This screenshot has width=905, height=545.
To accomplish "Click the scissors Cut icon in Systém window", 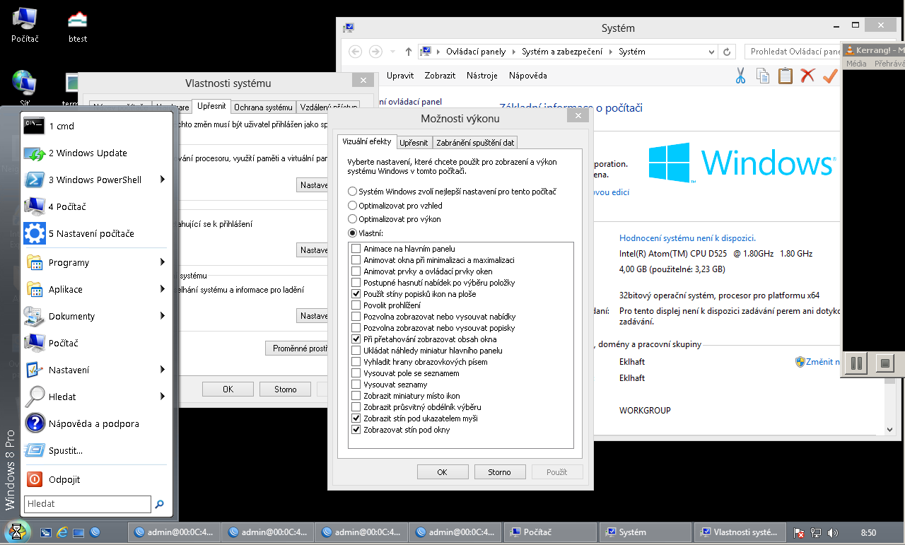I will tap(740, 76).
